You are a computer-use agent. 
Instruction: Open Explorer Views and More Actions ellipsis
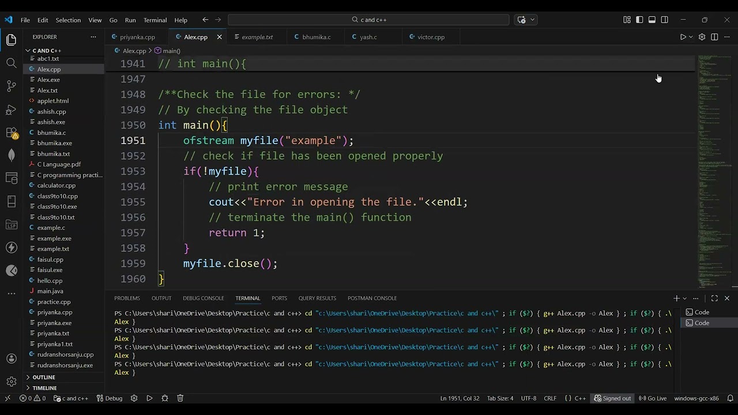click(x=93, y=37)
